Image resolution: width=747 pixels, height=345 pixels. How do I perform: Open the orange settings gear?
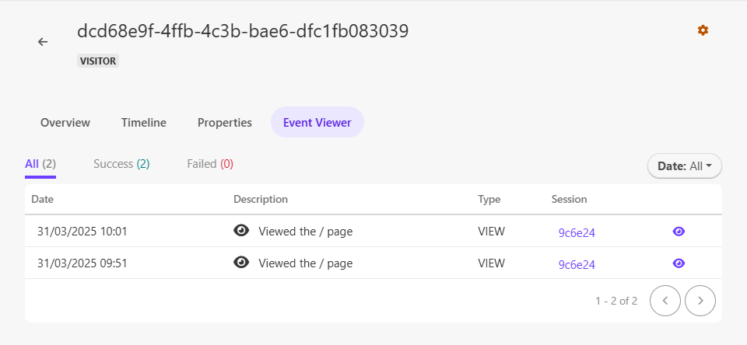tap(703, 30)
